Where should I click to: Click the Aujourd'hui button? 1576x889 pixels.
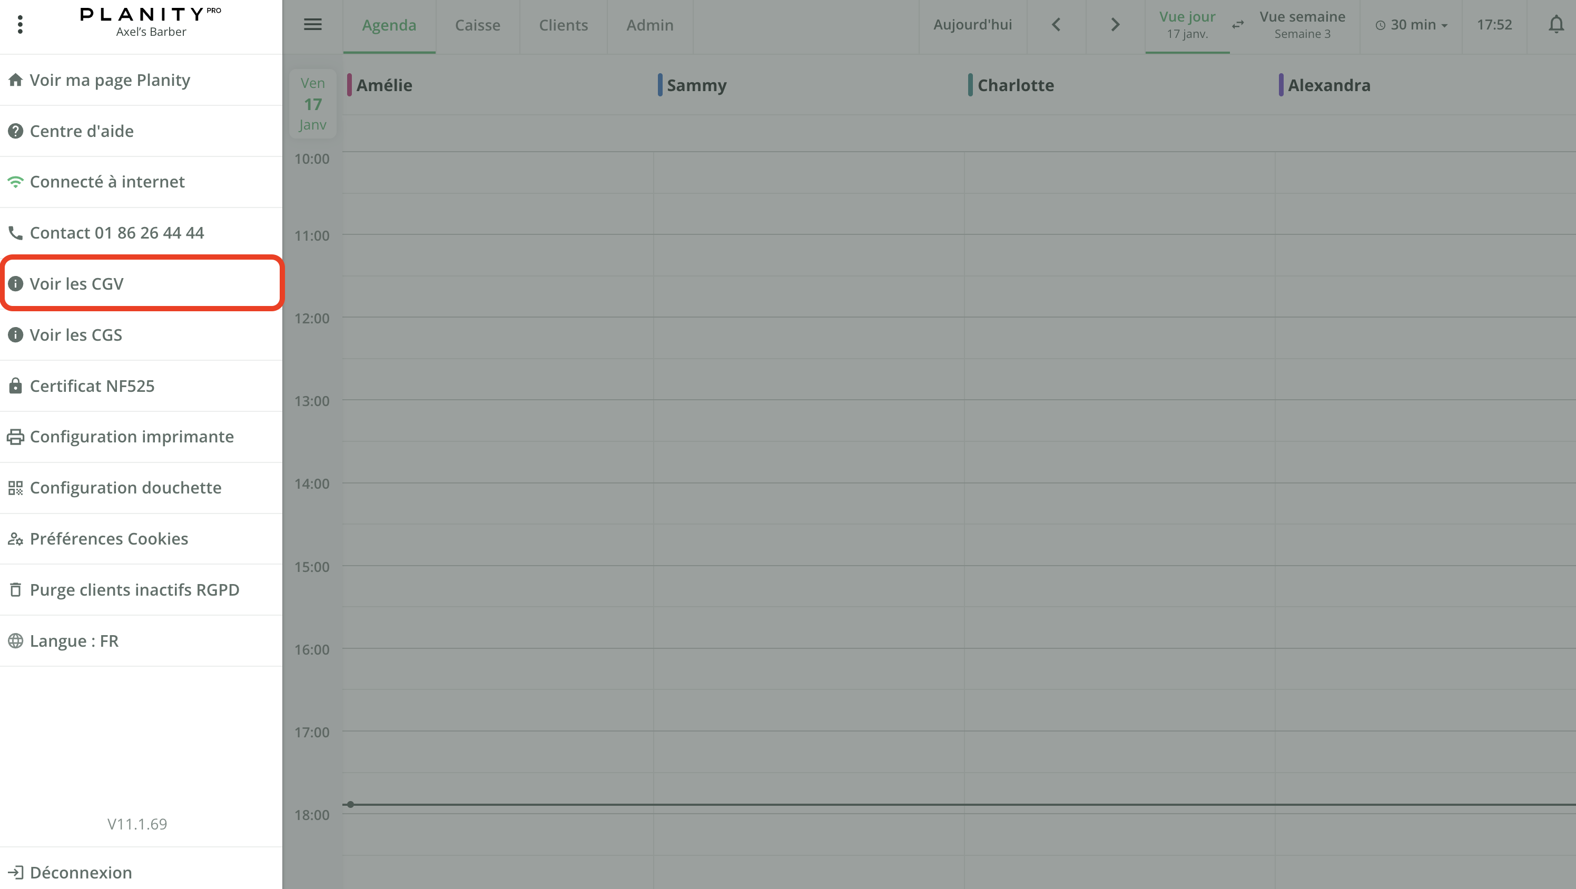click(x=972, y=24)
